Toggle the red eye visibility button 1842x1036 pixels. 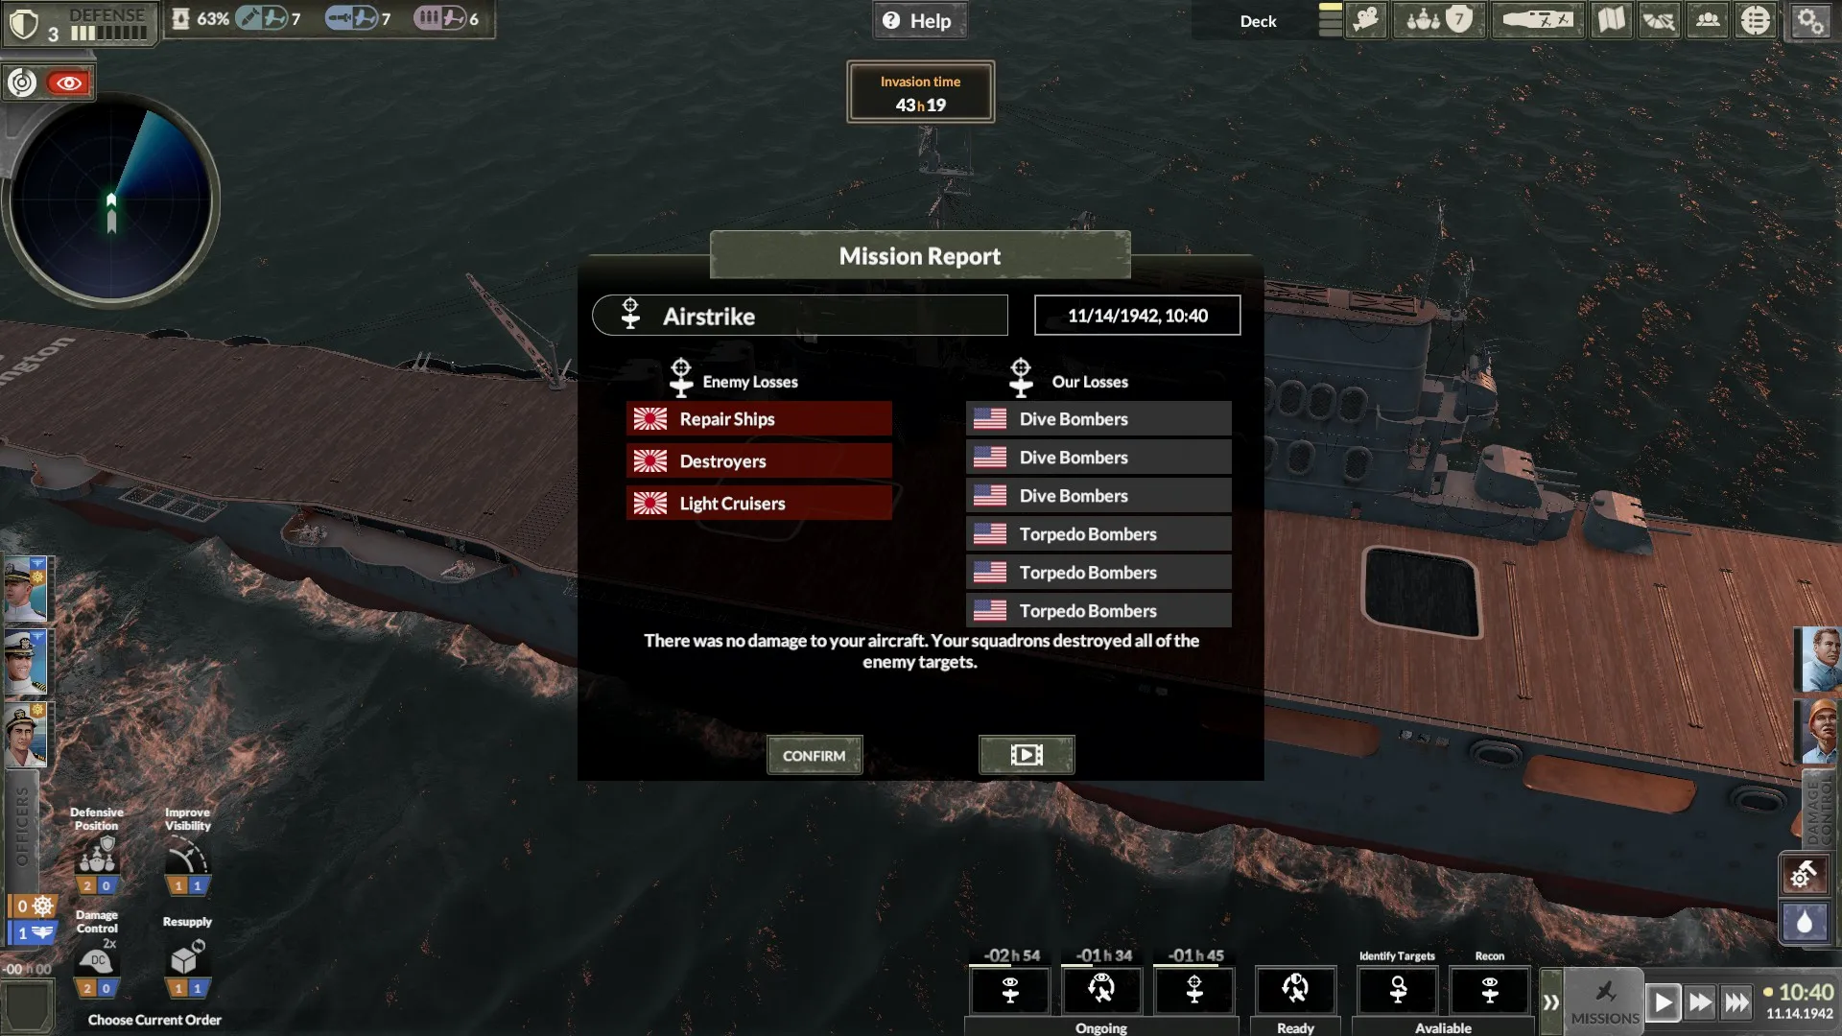(68, 83)
